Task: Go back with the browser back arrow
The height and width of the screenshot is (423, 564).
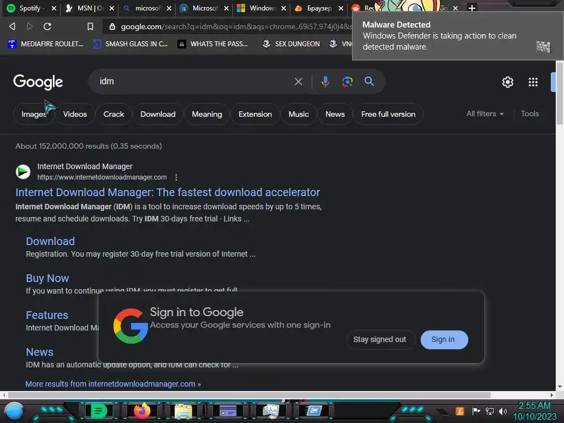Action: pos(12,26)
